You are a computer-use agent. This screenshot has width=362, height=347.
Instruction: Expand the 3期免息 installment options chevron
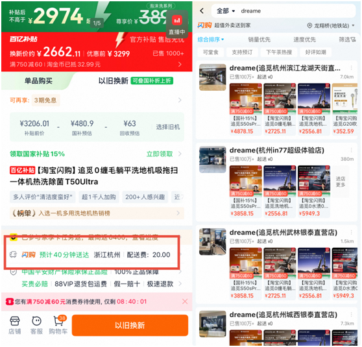click(x=180, y=100)
